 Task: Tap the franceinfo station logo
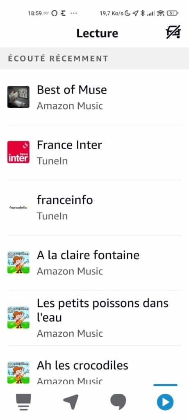(x=18, y=207)
